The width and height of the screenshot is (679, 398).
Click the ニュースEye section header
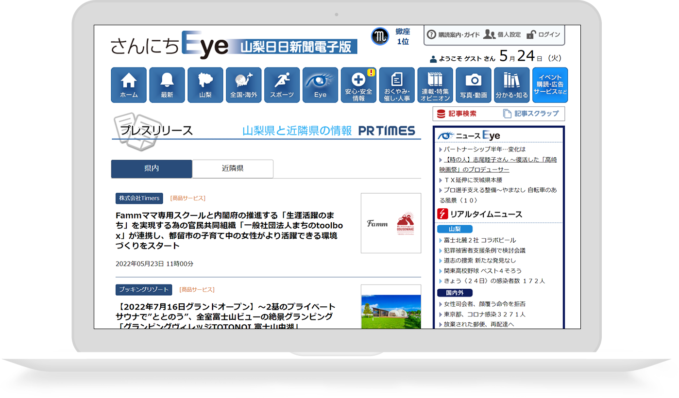[x=469, y=135]
